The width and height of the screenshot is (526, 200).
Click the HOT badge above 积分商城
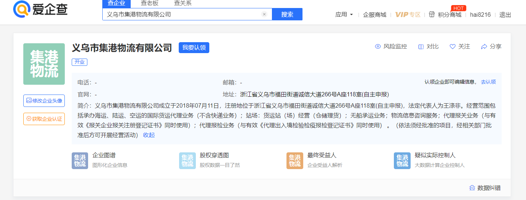(x=458, y=8)
